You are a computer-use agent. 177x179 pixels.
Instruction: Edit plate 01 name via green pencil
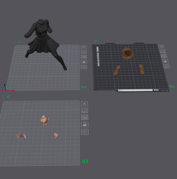point(19,42)
